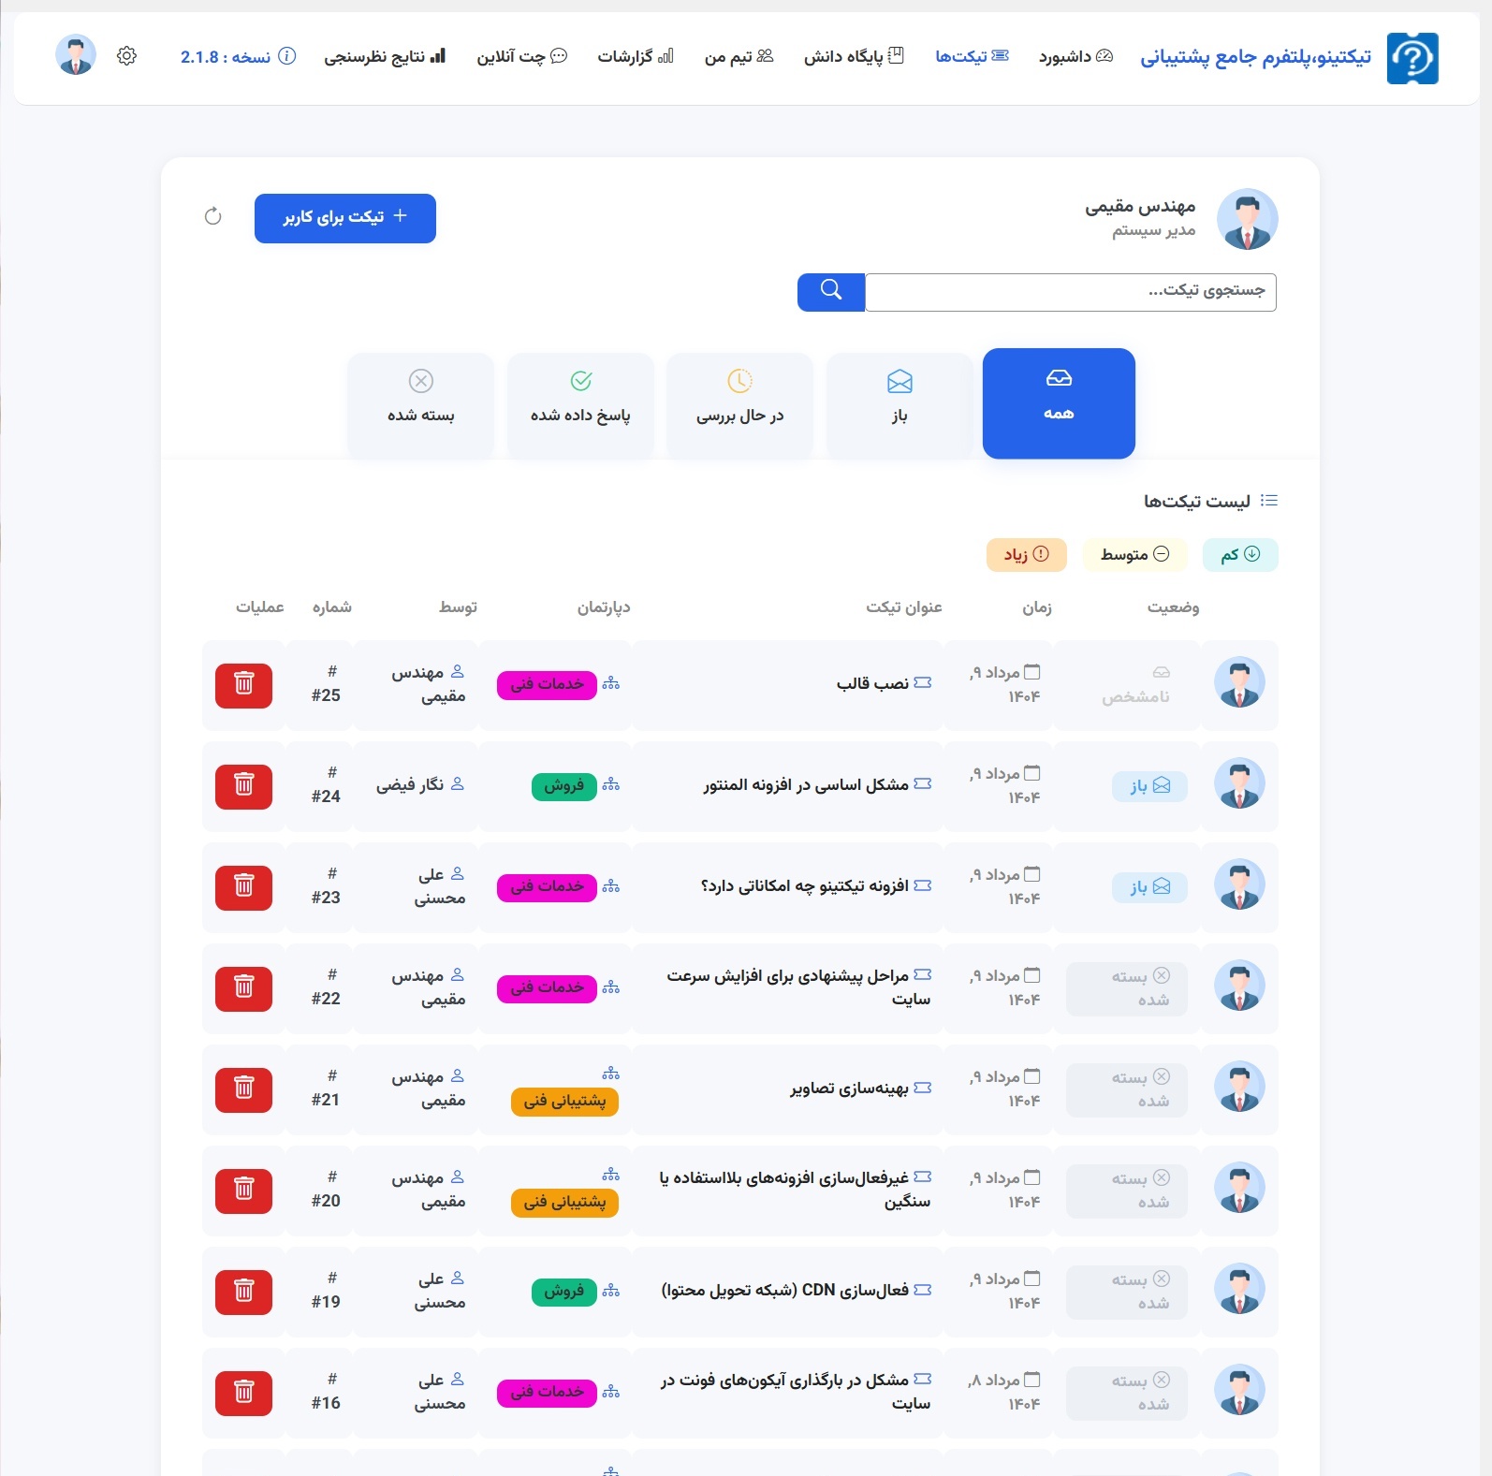
Task: Click the ticket search input field
Action: (1070, 292)
